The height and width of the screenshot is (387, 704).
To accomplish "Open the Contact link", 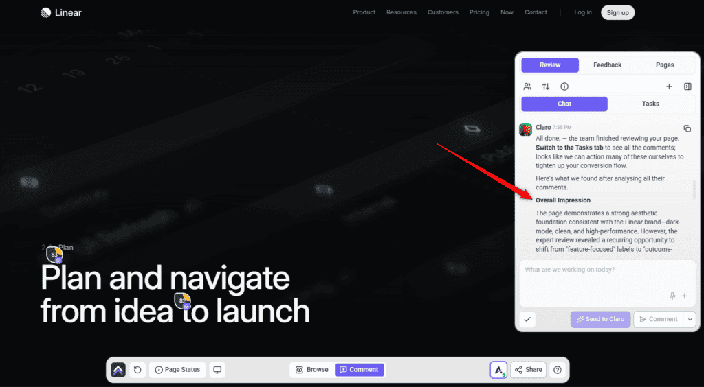I will [536, 12].
